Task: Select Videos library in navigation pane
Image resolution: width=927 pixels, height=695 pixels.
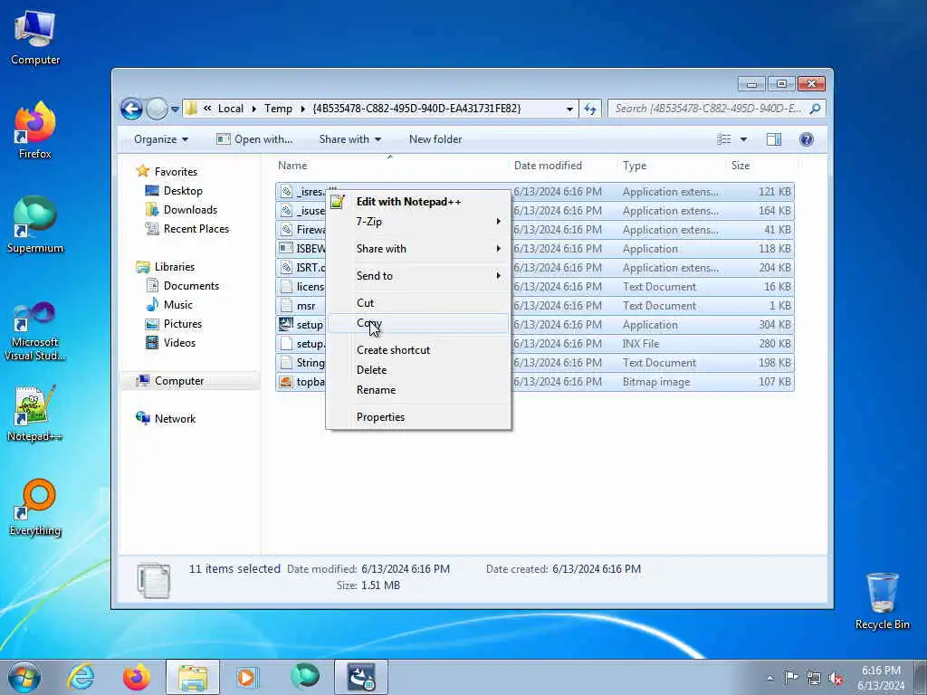Action: [179, 343]
